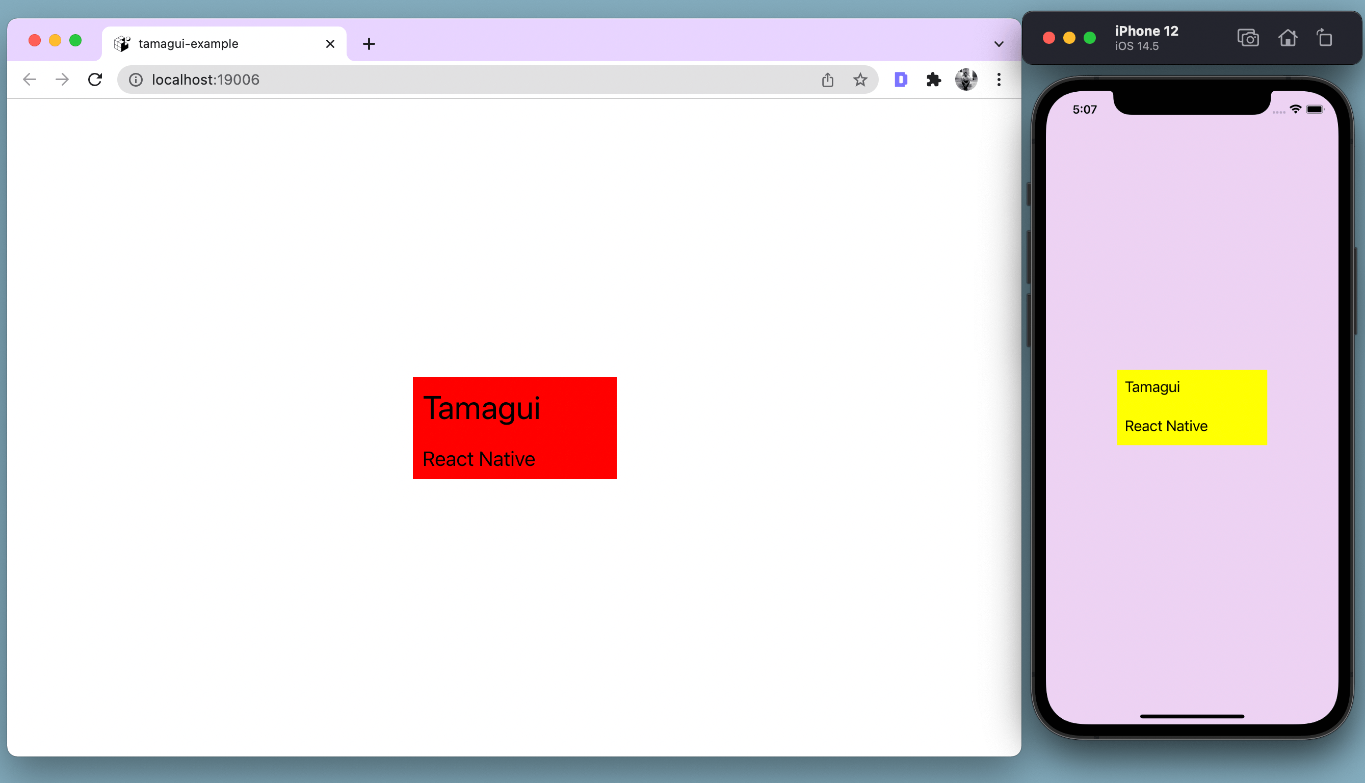The height and width of the screenshot is (783, 1365).
Task: Minimize the Chrome browser window
Action: tap(55, 40)
